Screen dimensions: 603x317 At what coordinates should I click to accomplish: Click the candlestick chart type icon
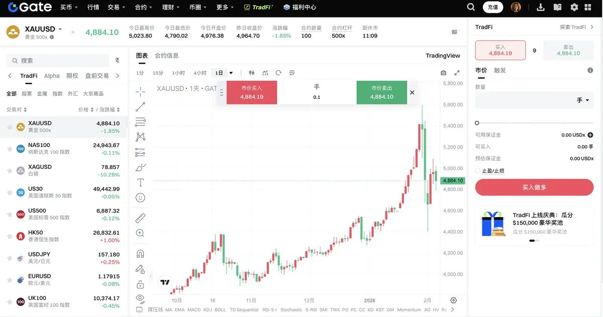click(252, 73)
